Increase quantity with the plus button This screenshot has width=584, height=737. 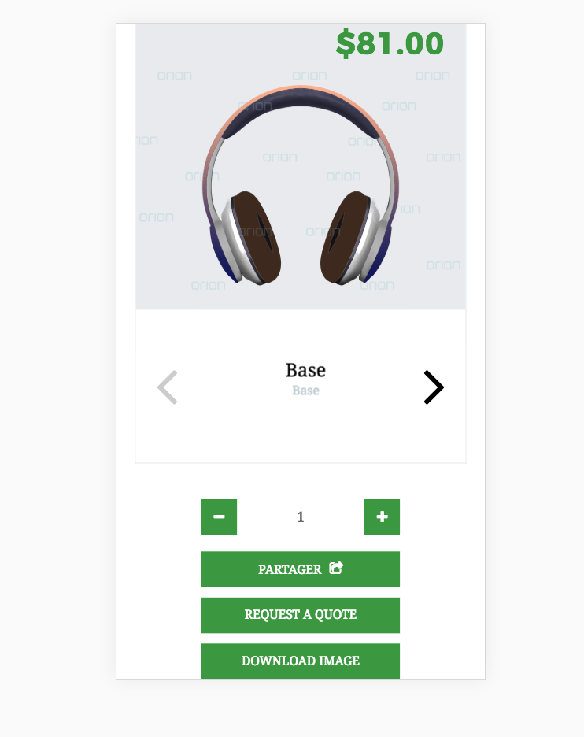(x=382, y=517)
